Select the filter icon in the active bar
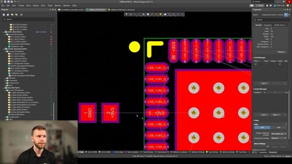Image resolution: width=292 pixels, height=164 pixels. pyautogui.click(x=126, y=14)
